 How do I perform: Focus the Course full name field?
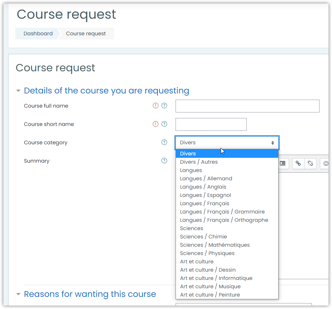[247, 106]
